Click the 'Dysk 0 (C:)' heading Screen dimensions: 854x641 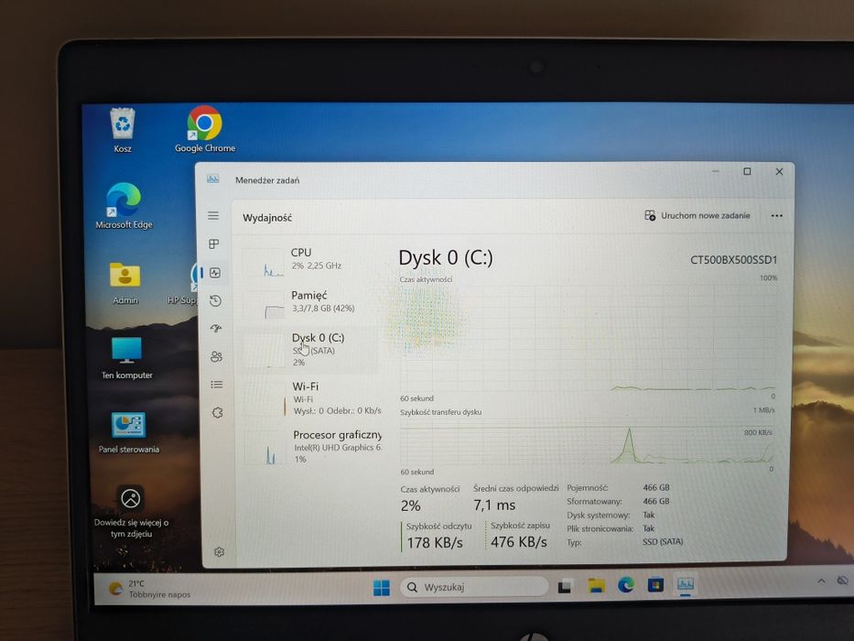coord(446,257)
